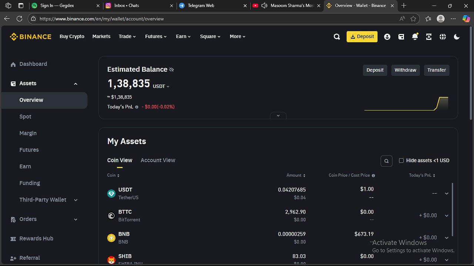Open the download app icon

click(429, 37)
